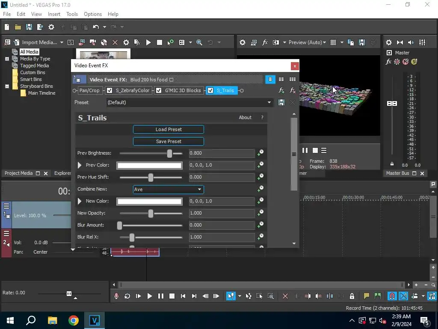Click the New project icon
Image resolution: width=438 pixels, height=329 pixels.
coord(7,27)
